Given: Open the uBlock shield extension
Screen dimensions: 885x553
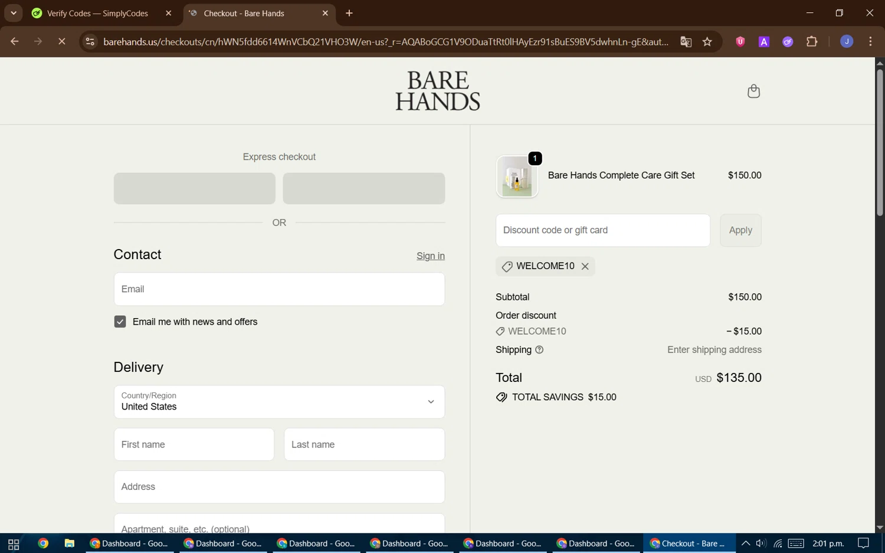Looking at the screenshot, I should [x=740, y=41].
